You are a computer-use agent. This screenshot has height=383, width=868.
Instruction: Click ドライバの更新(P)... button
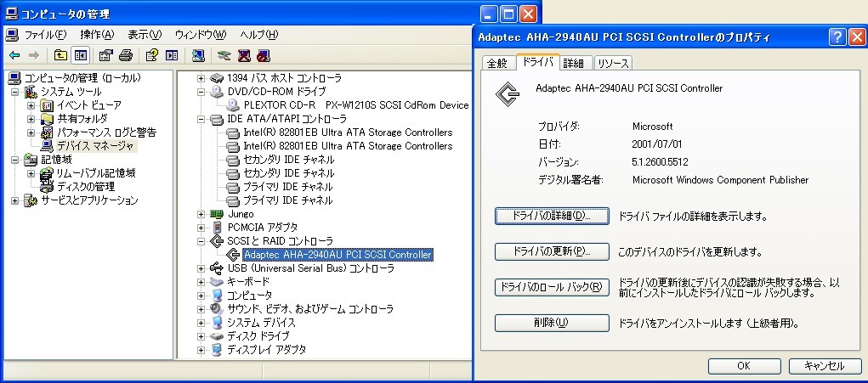point(552,252)
